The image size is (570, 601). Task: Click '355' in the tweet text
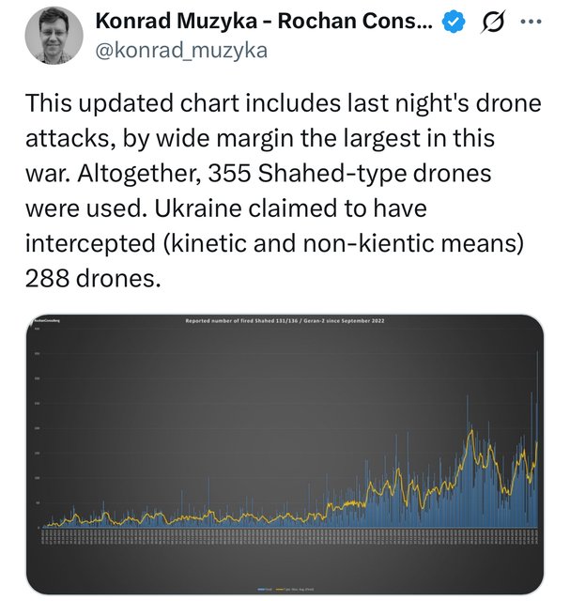click(x=229, y=174)
